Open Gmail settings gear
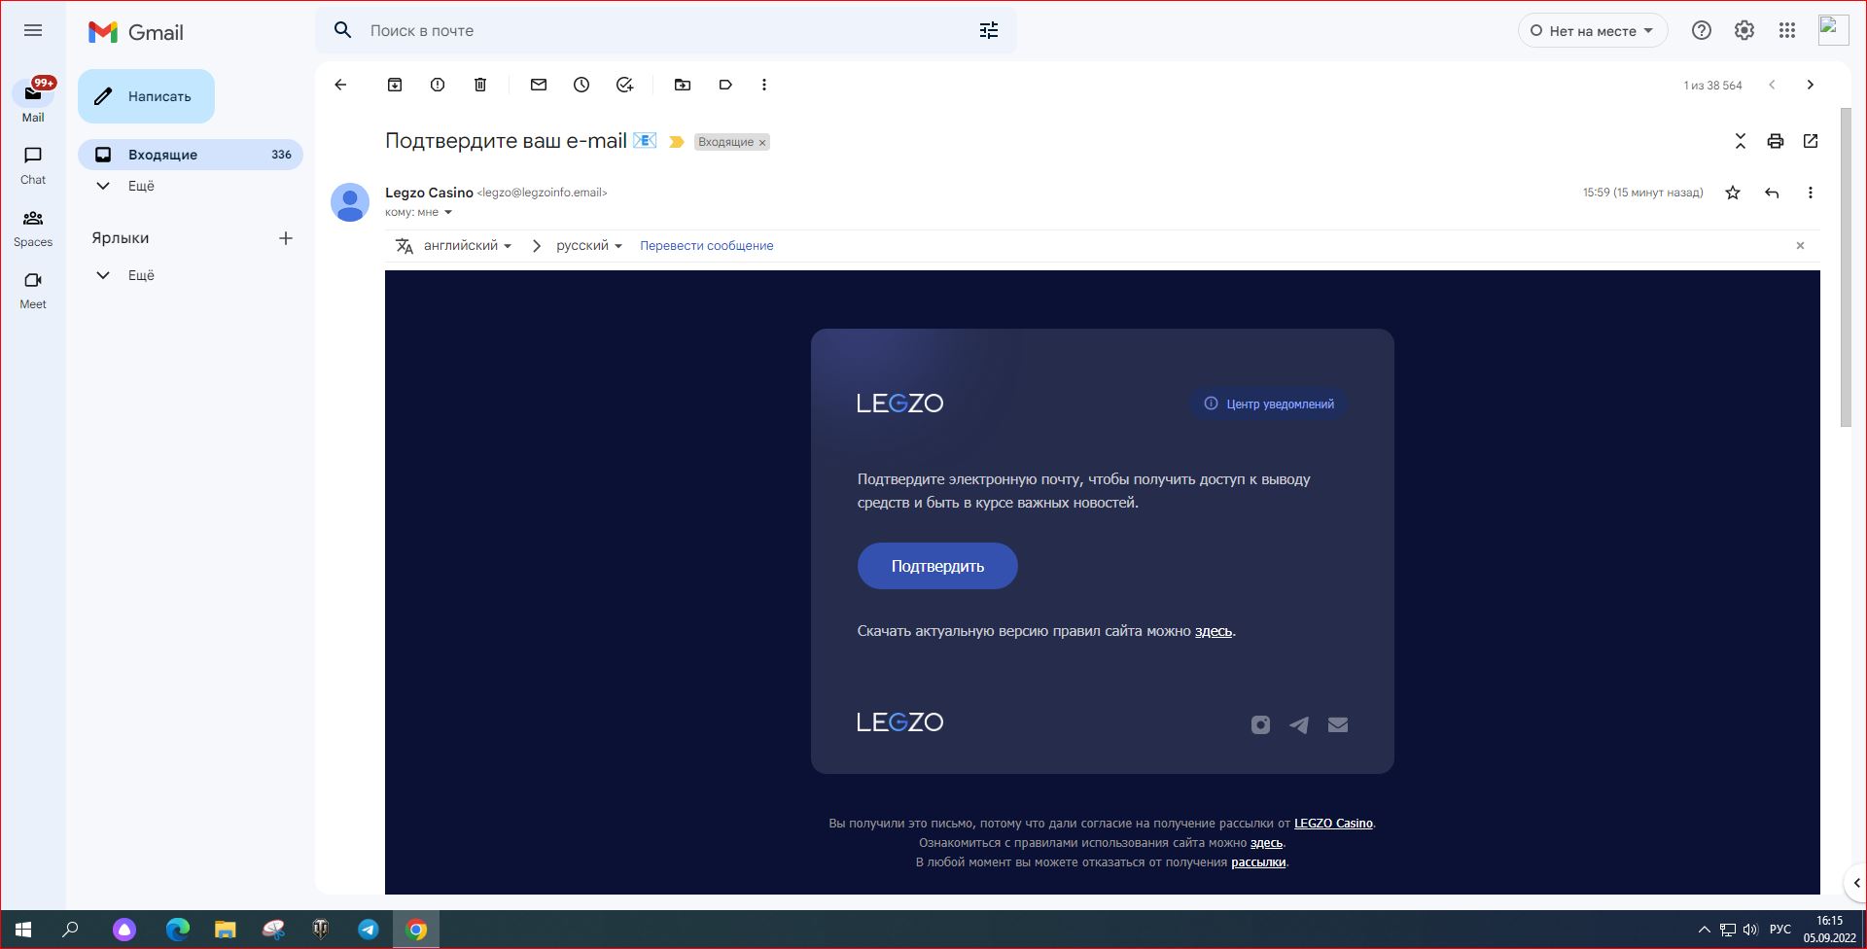Viewport: 1867px width, 949px height. pos(1744,30)
